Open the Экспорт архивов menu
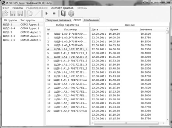 pos(62,8)
